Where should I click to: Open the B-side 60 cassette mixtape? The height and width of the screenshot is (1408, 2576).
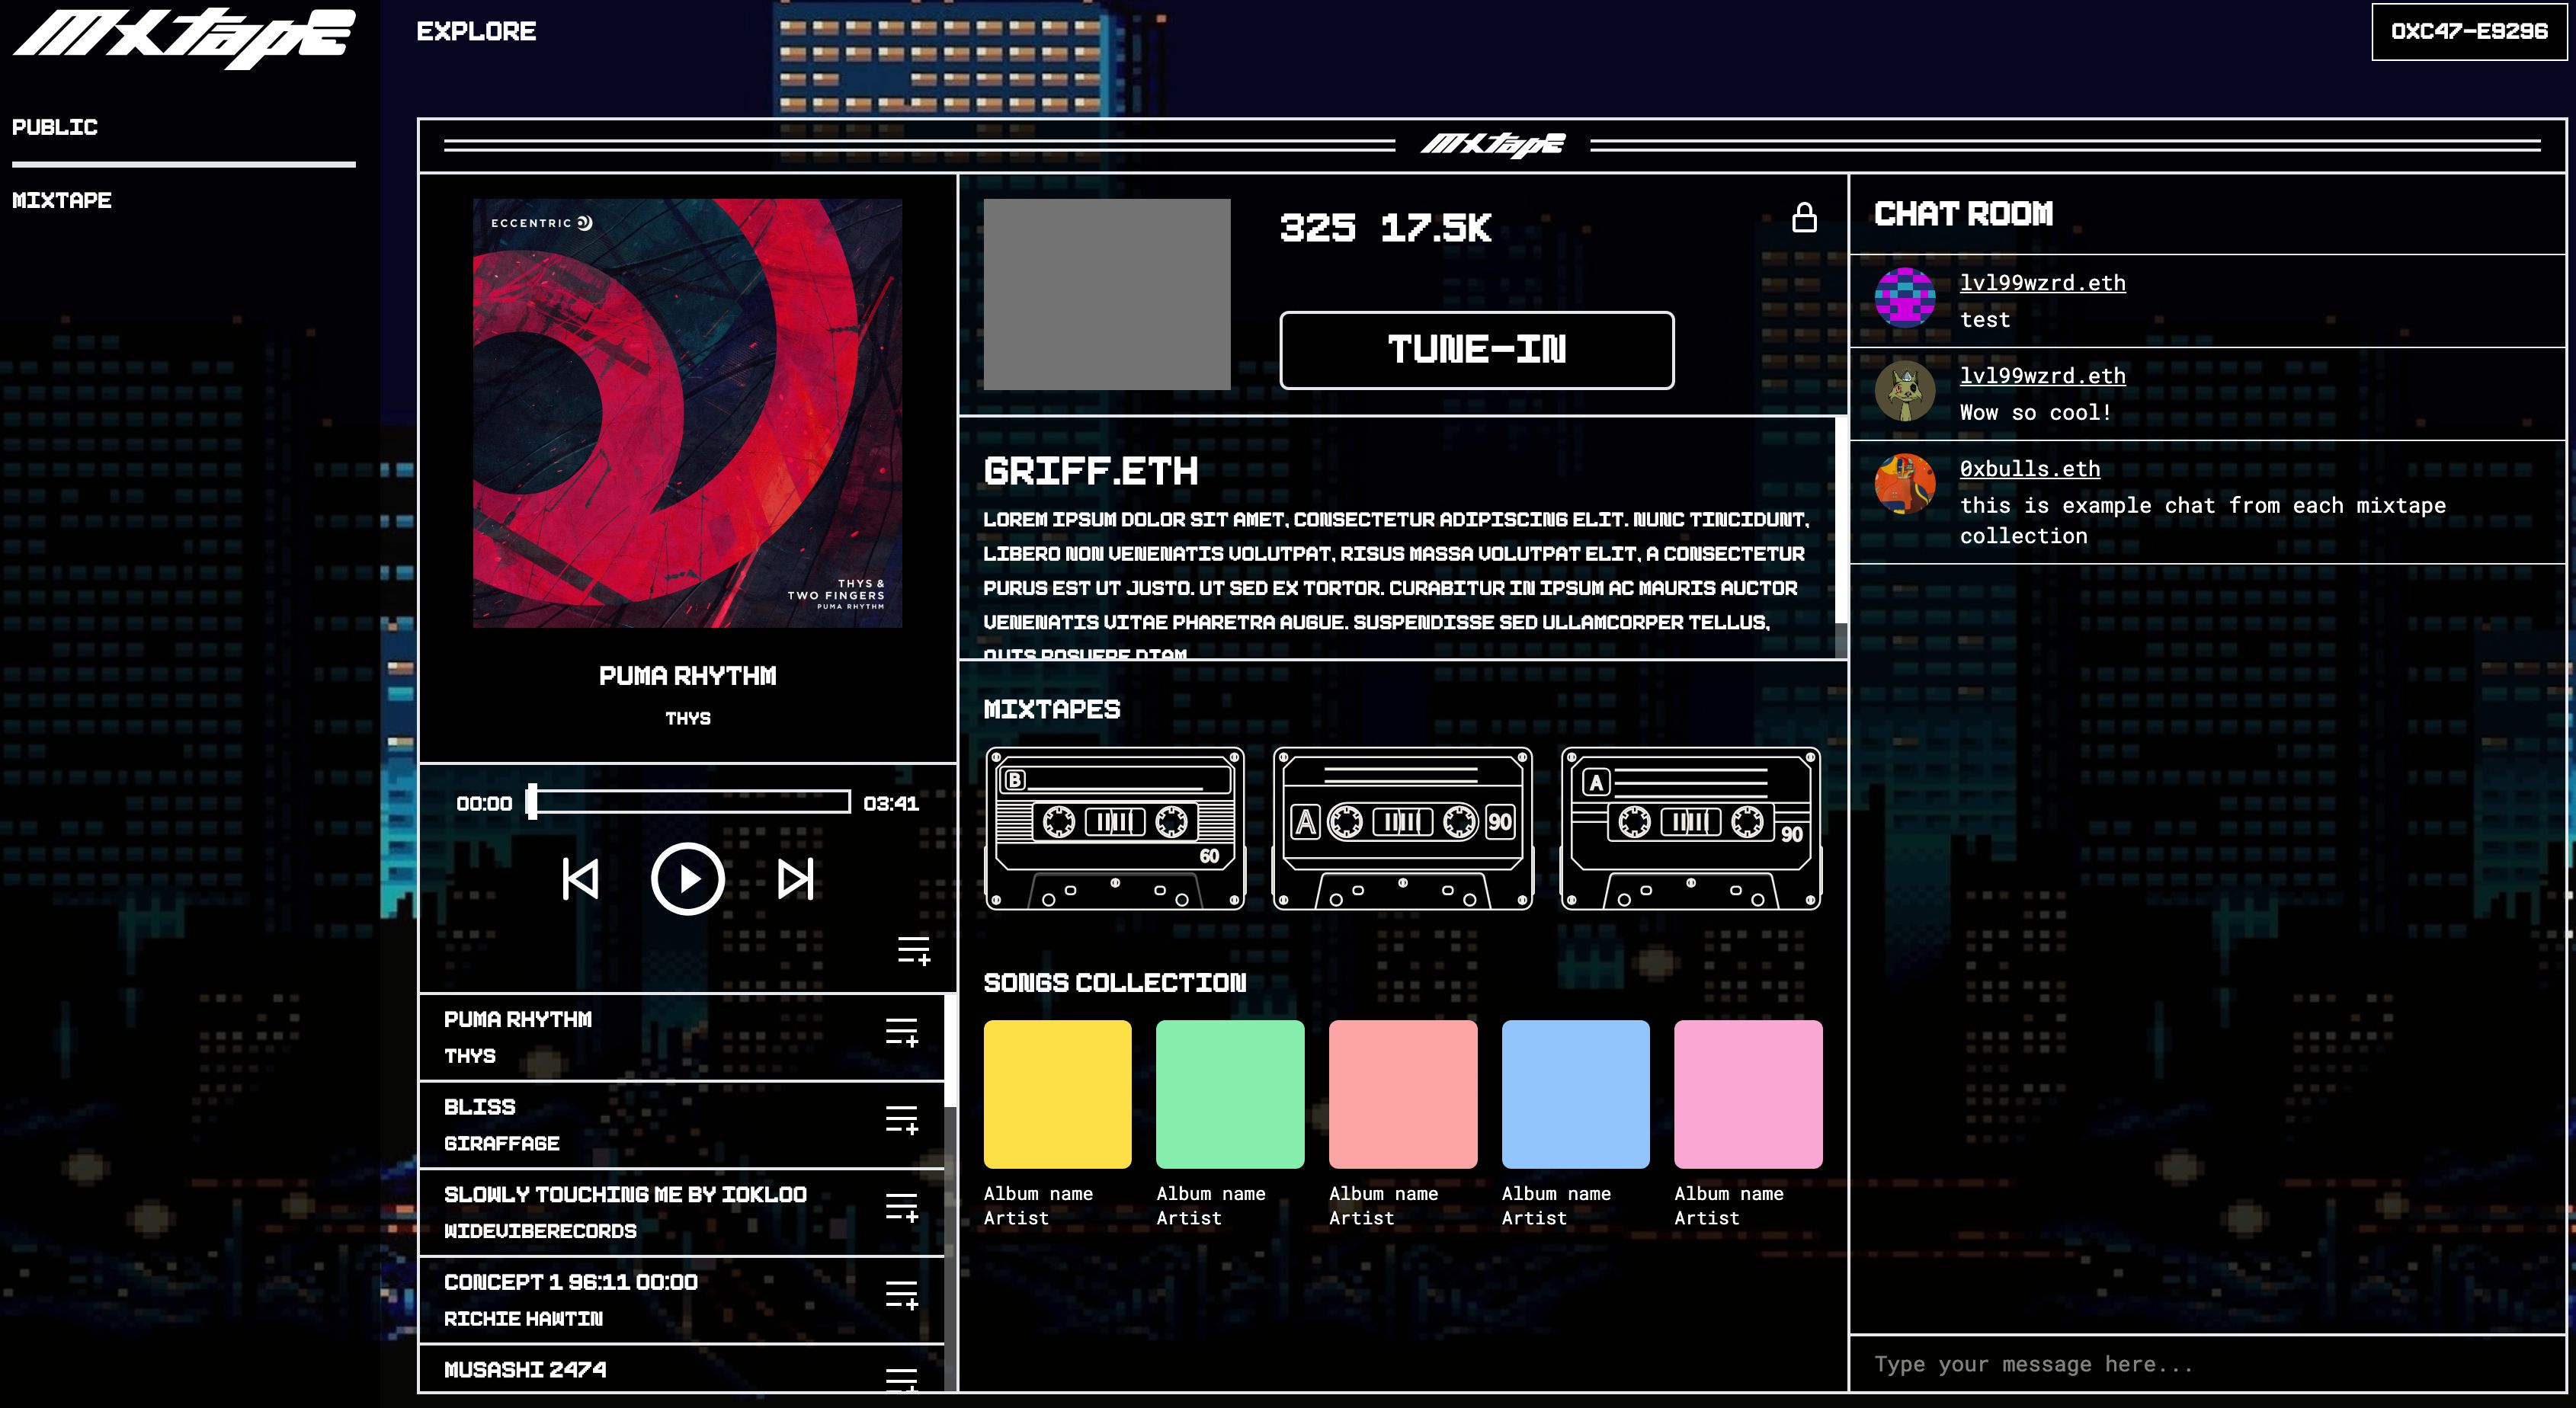pos(1115,828)
